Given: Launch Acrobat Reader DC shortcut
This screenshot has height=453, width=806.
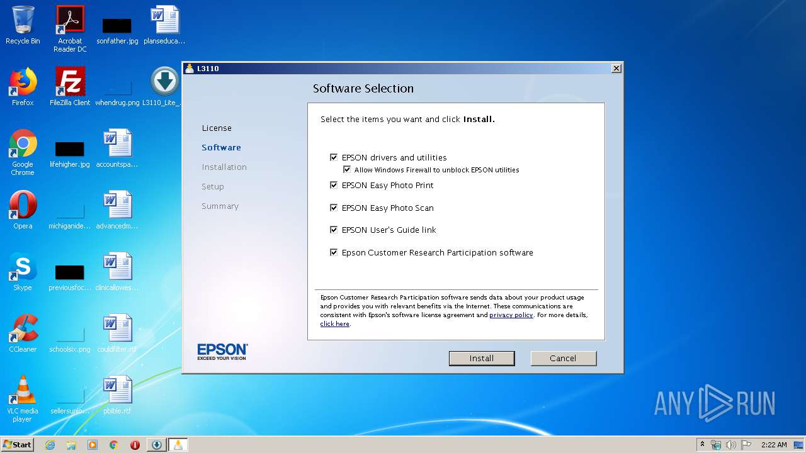Looking at the screenshot, I should (70, 29).
